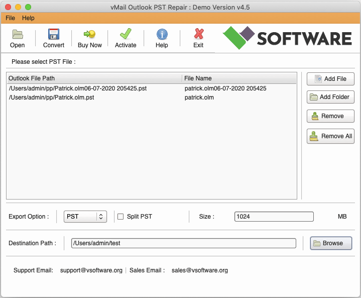Click the Outlook File Path column header

pos(94,78)
